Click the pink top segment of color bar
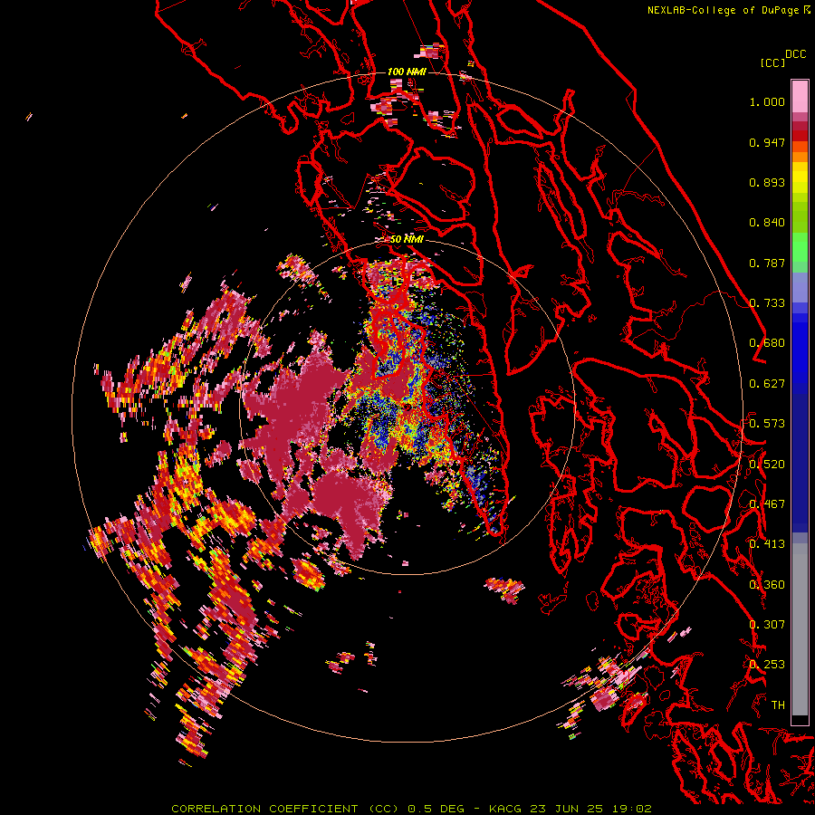Viewport: 815px width, 815px height. click(800, 96)
